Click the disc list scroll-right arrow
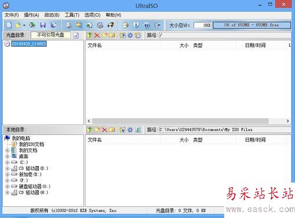The image size is (295, 218). pyautogui.click(x=288, y=121)
